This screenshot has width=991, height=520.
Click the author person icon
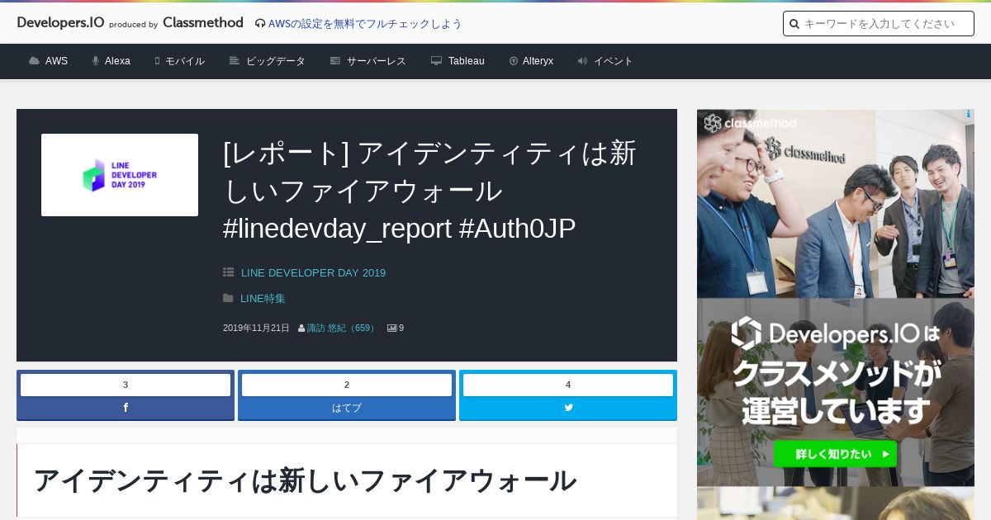[x=301, y=329]
